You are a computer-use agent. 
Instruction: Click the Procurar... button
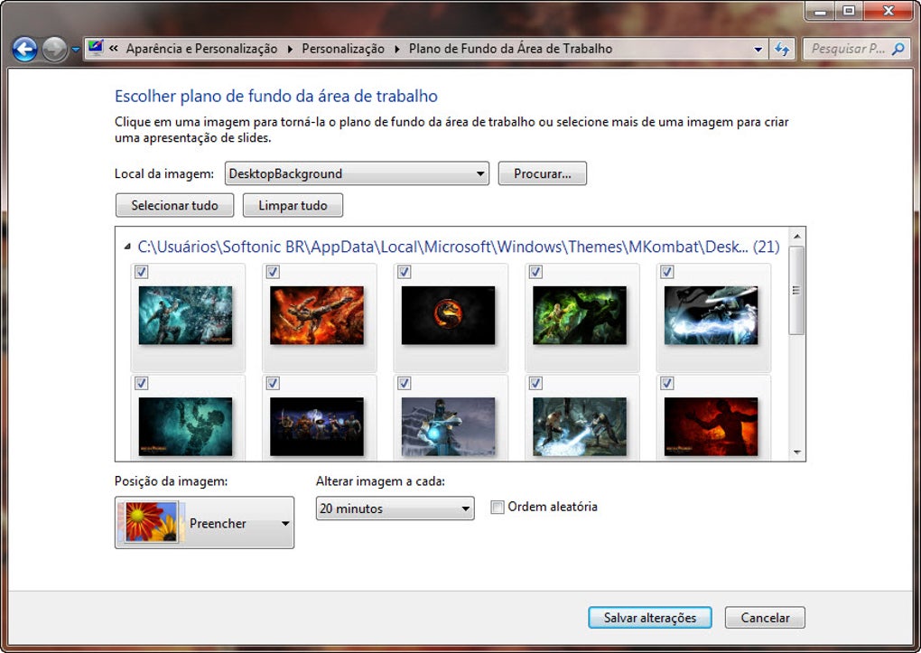tap(542, 173)
